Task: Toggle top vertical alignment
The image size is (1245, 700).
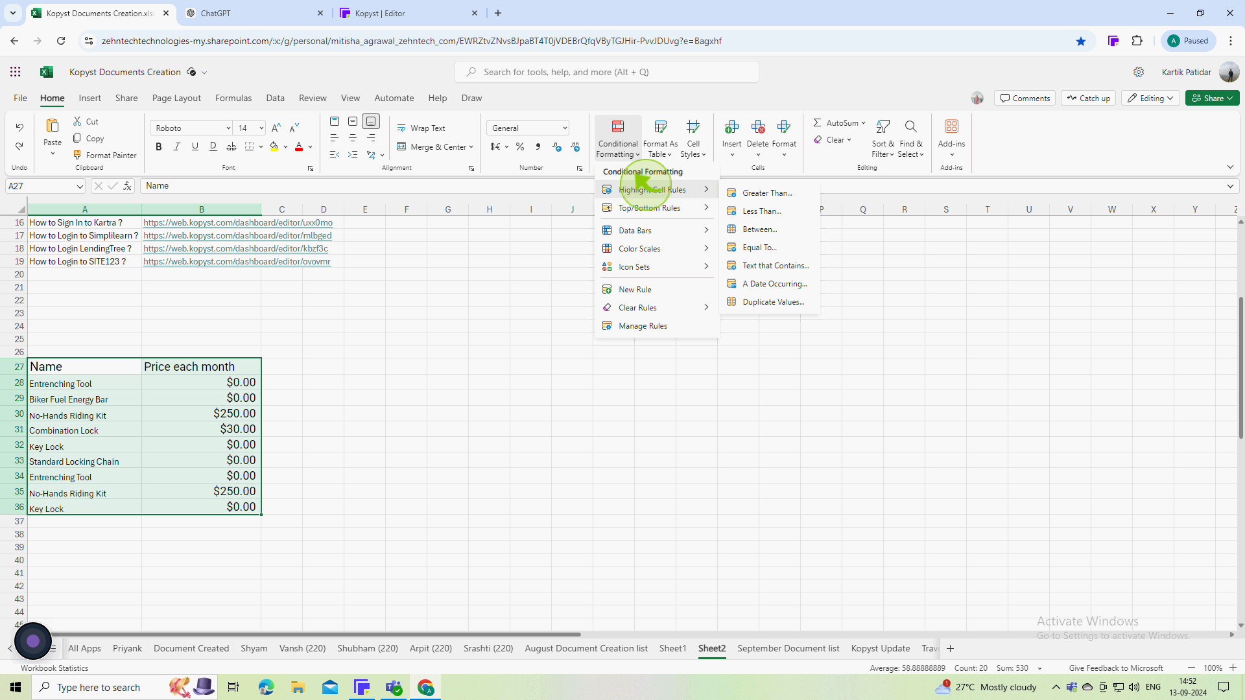Action: (x=335, y=121)
